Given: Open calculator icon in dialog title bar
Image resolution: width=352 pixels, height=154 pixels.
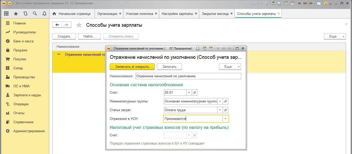Looking at the screenshot, I should pos(205,48).
